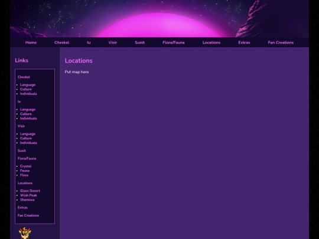Open the Wish Peak location link
Image resolution: width=319 pixels, height=239 pixels.
[x=28, y=195]
